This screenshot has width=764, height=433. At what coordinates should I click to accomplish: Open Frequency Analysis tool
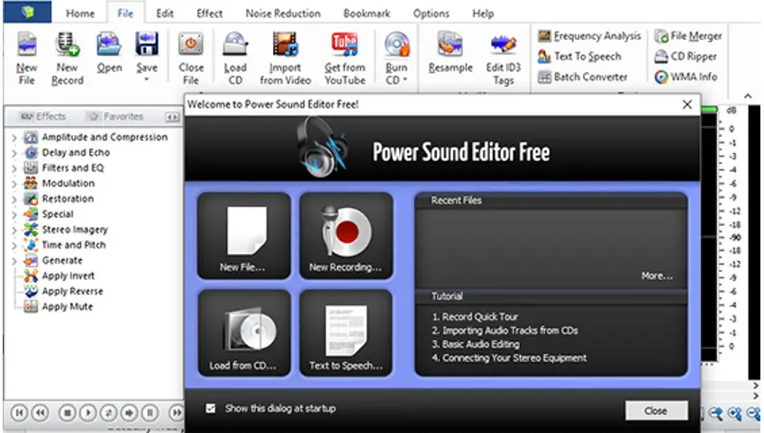(589, 36)
